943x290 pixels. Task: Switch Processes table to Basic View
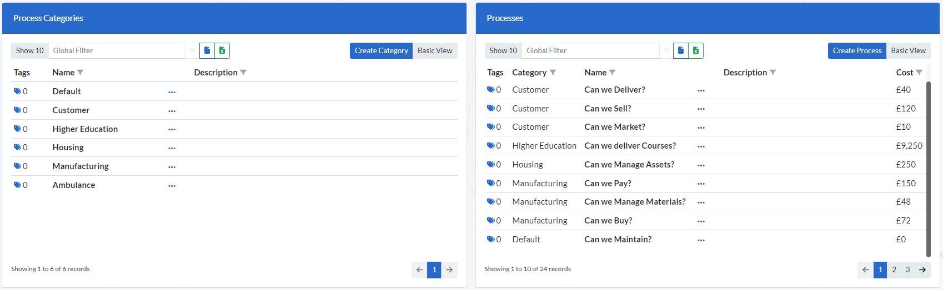click(x=908, y=50)
